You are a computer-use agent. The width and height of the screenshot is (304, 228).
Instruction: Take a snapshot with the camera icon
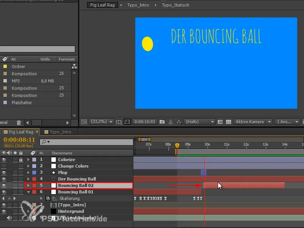tap(162, 122)
